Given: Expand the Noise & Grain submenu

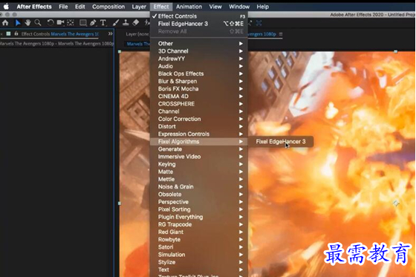Looking at the screenshot, I should (199, 187).
